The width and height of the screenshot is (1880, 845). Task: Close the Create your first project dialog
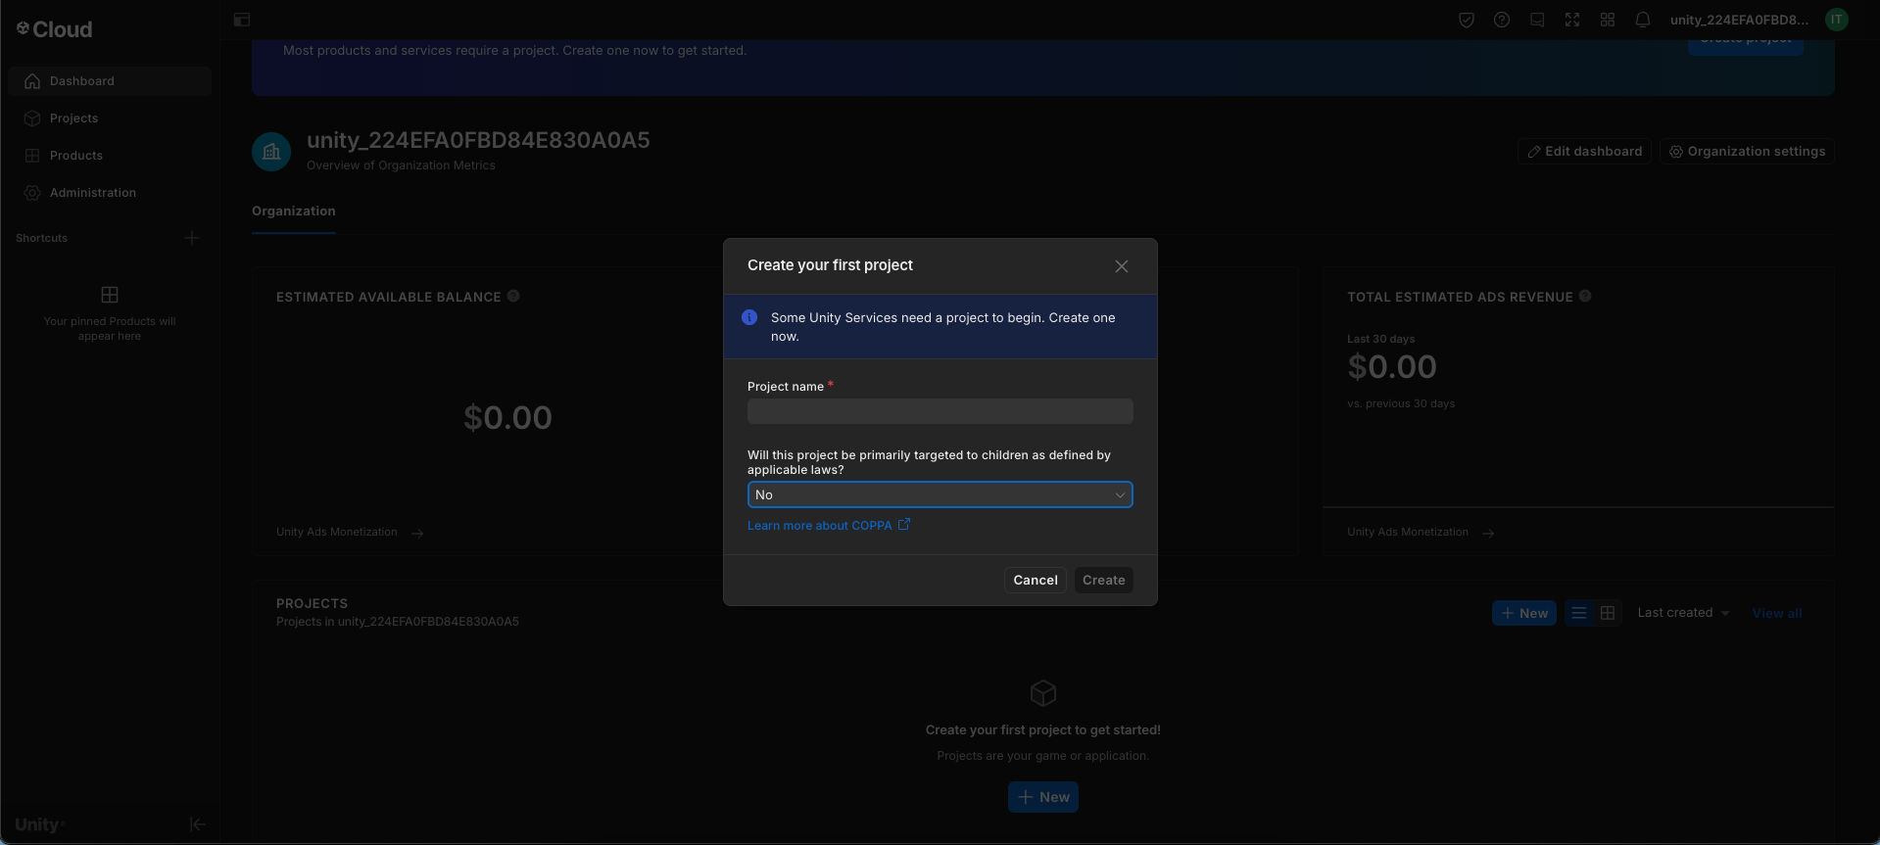(1122, 266)
